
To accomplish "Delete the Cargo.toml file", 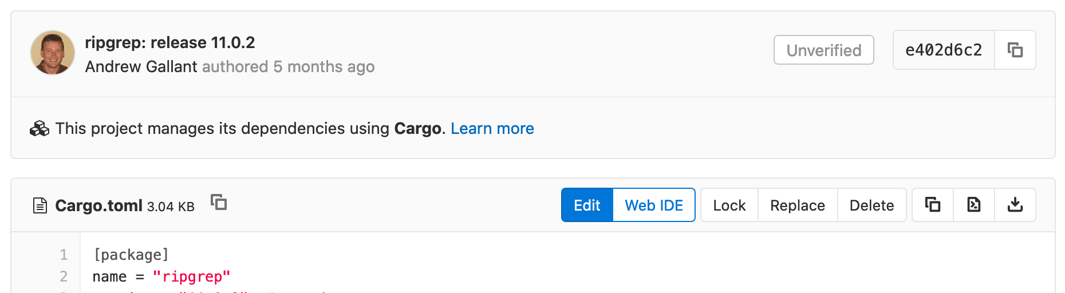I will [871, 205].
